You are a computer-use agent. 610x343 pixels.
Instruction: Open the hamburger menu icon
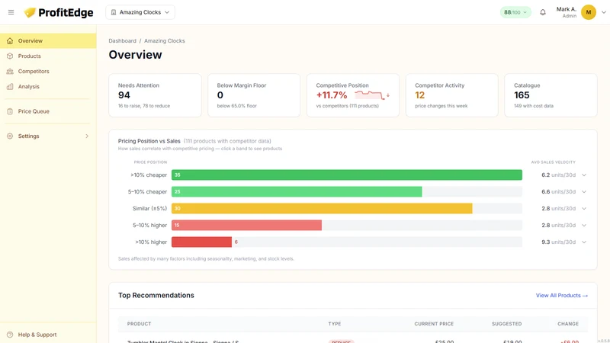tap(11, 12)
